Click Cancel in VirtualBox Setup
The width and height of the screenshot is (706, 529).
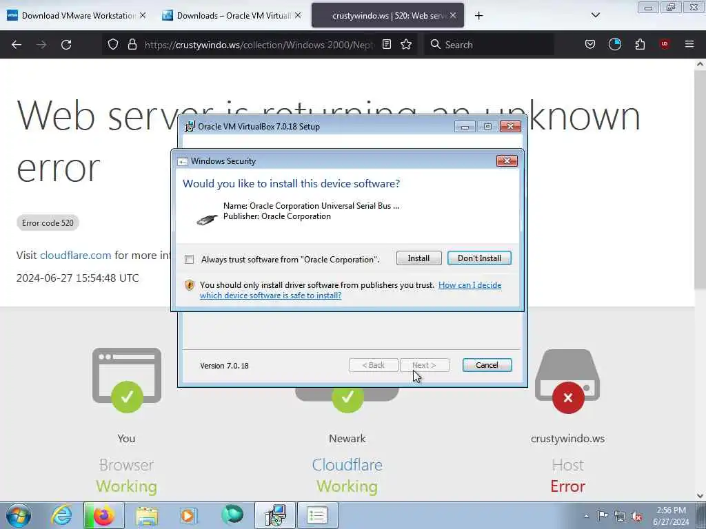click(487, 365)
